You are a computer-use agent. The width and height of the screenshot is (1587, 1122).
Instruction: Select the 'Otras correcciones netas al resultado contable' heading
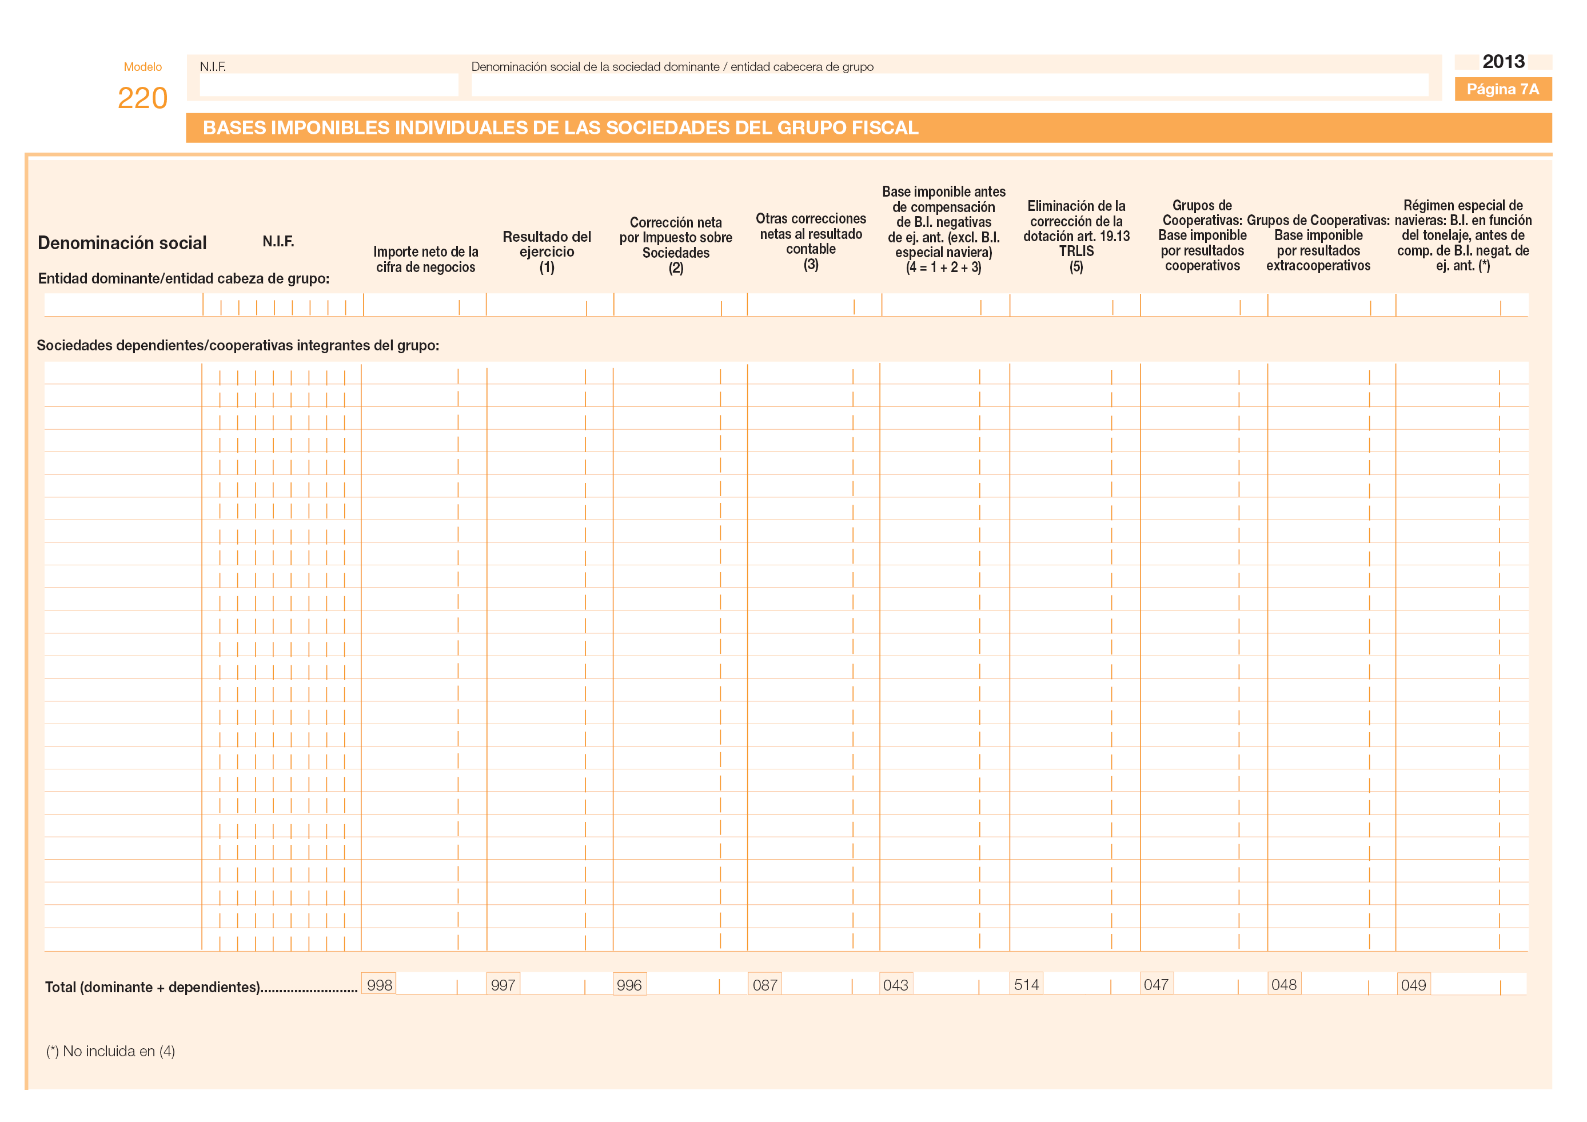(811, 241)
